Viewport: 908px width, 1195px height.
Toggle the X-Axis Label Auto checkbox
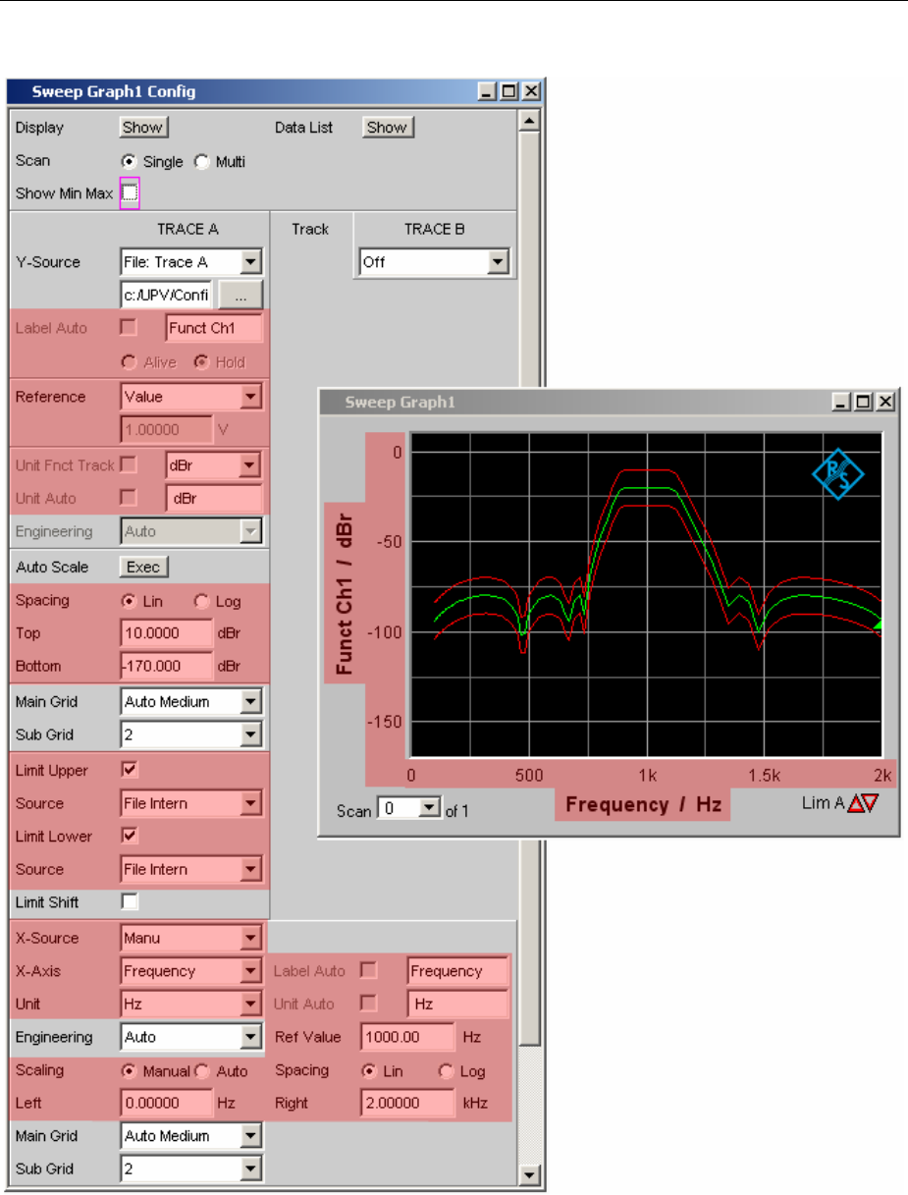click(369, 970)
